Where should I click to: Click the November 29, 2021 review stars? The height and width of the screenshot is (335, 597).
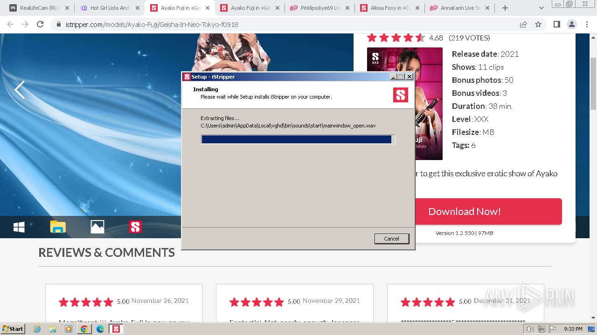(x=257, y=302)
